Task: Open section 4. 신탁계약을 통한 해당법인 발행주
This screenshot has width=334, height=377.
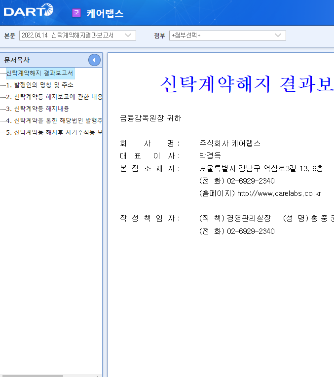Action: (54, 120)
